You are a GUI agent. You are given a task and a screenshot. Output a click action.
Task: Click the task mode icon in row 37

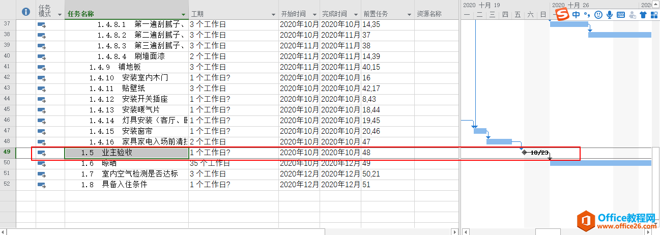coord(42,24)
